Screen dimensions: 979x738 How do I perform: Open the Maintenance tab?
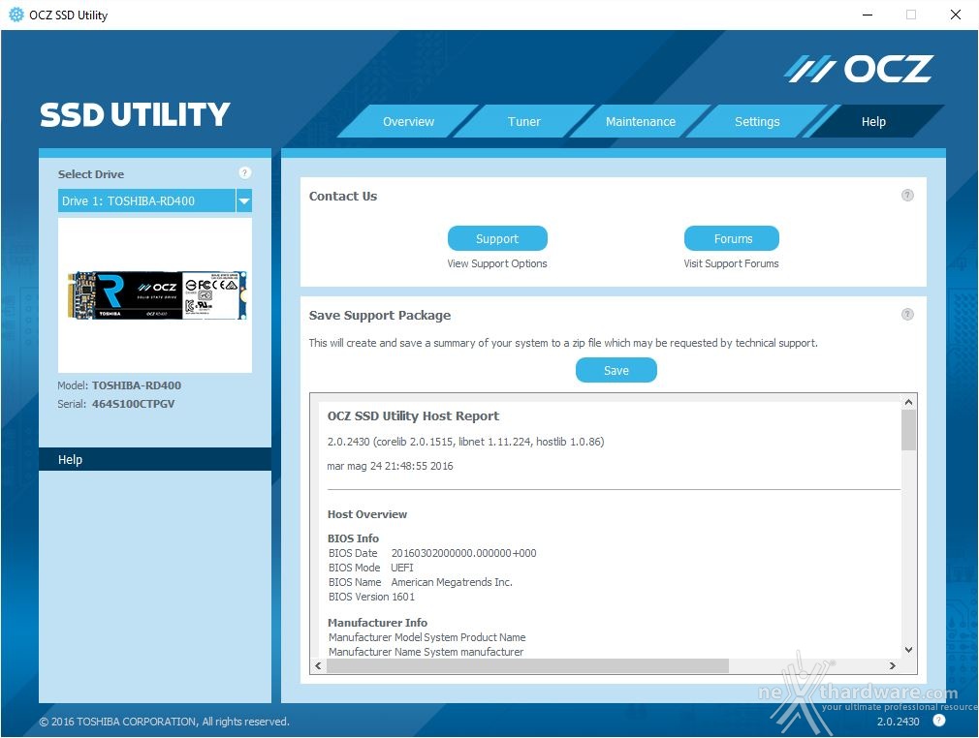641,122
